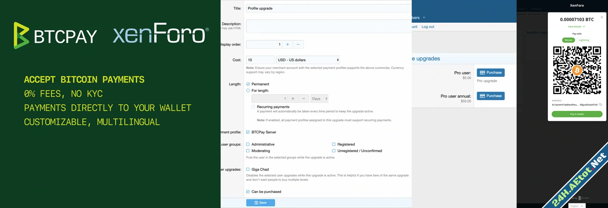The height and width of the screenshot is (208, 608).
Task: Uncheck the BTCPay Server payment profile
Action: pyautogui.click(x=248, y=132)
